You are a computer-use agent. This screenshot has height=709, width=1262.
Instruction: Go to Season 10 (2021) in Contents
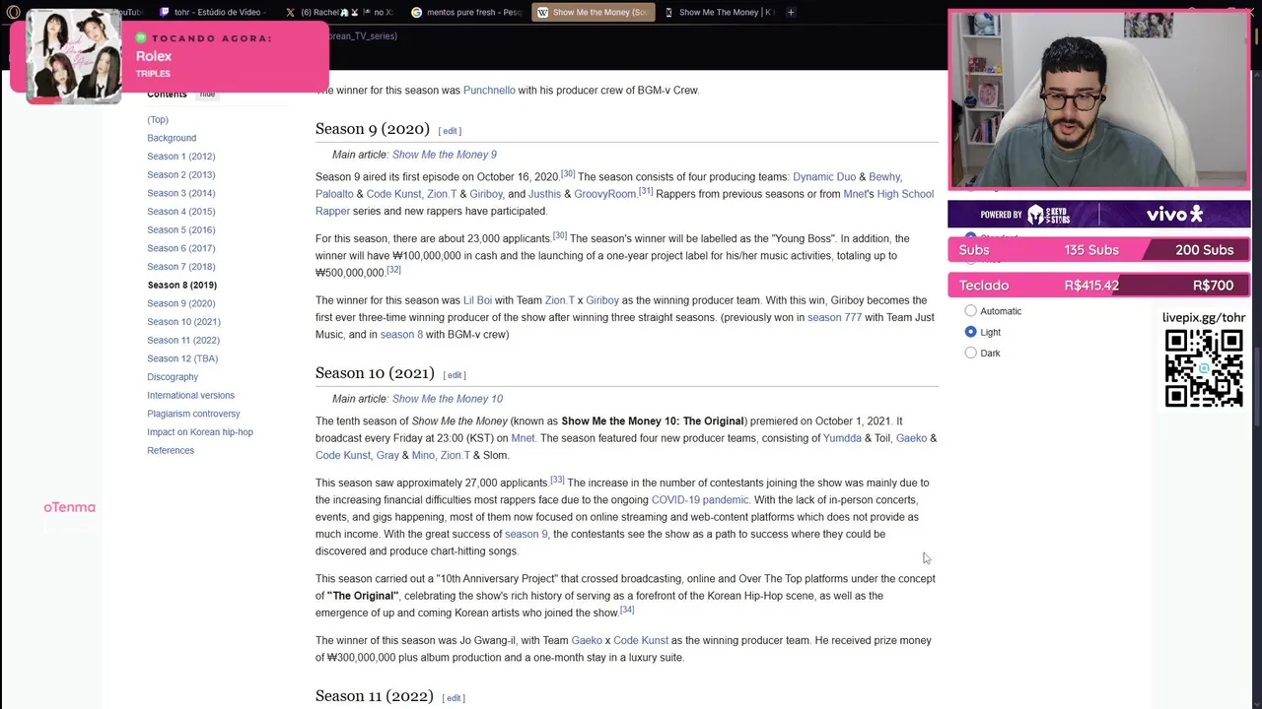click(x=183, y=322)
